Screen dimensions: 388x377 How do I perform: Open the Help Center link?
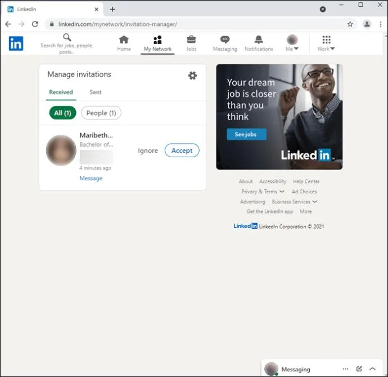[306, 181]
